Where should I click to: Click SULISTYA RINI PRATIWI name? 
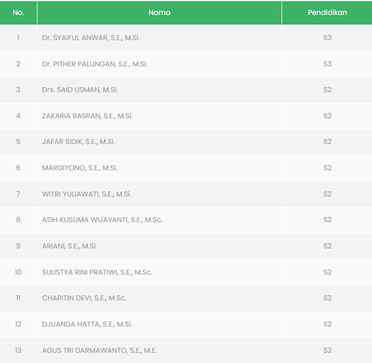(97, 272)
